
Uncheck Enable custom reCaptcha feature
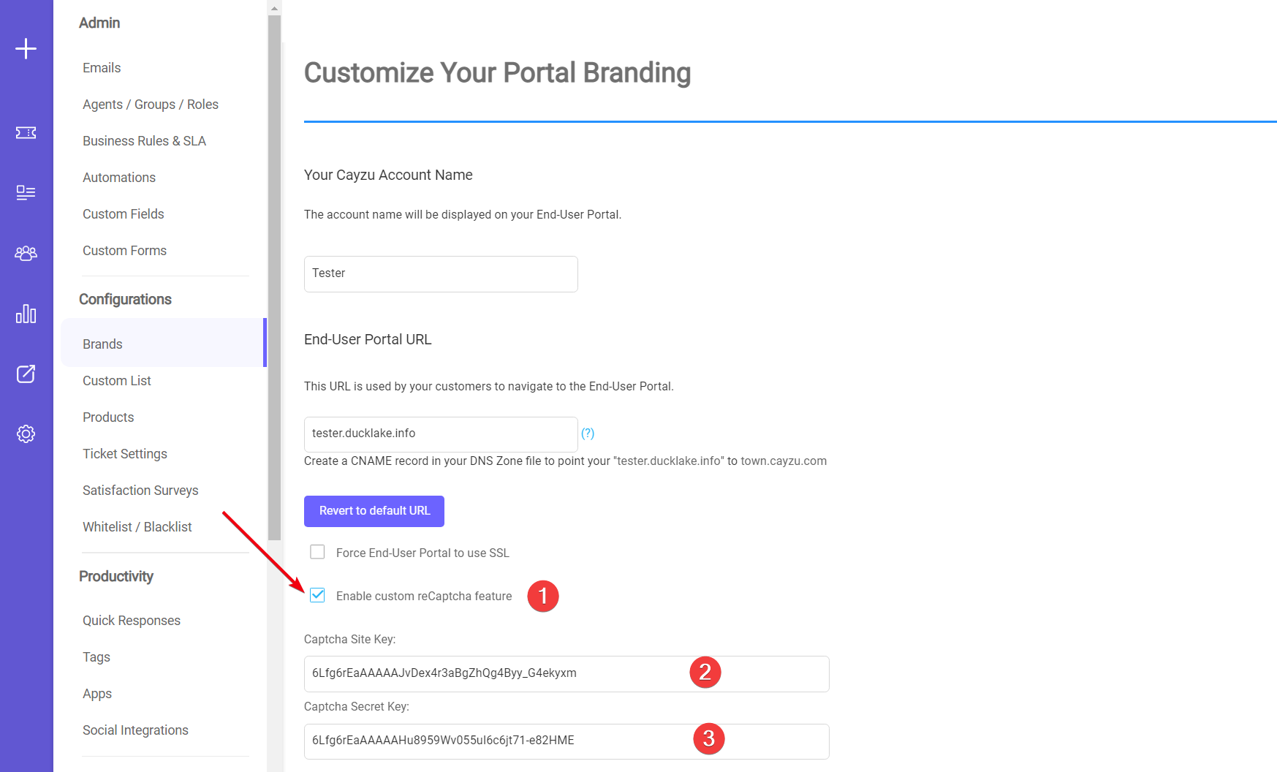[x=317, y=595]
